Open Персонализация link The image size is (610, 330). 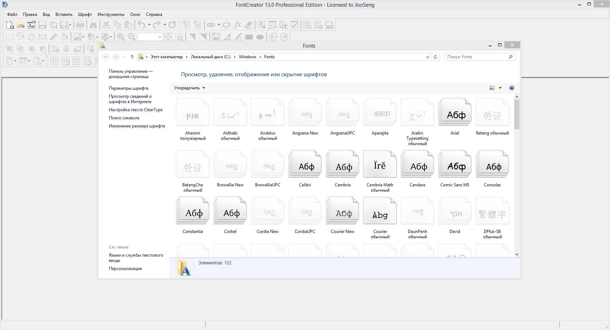click(125, 269)
